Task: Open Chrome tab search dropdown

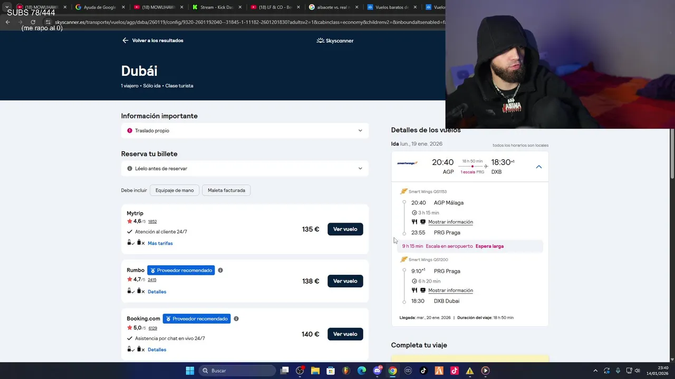Action: pyautogui.click(x=7, y=7)
